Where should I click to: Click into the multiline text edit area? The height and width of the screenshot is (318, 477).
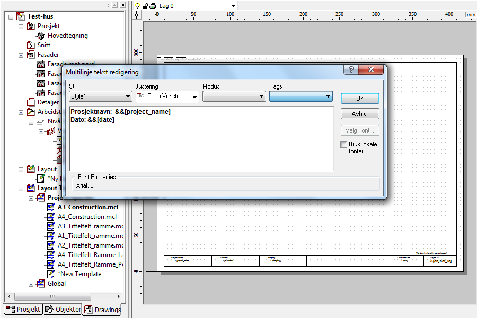(201, 139)
